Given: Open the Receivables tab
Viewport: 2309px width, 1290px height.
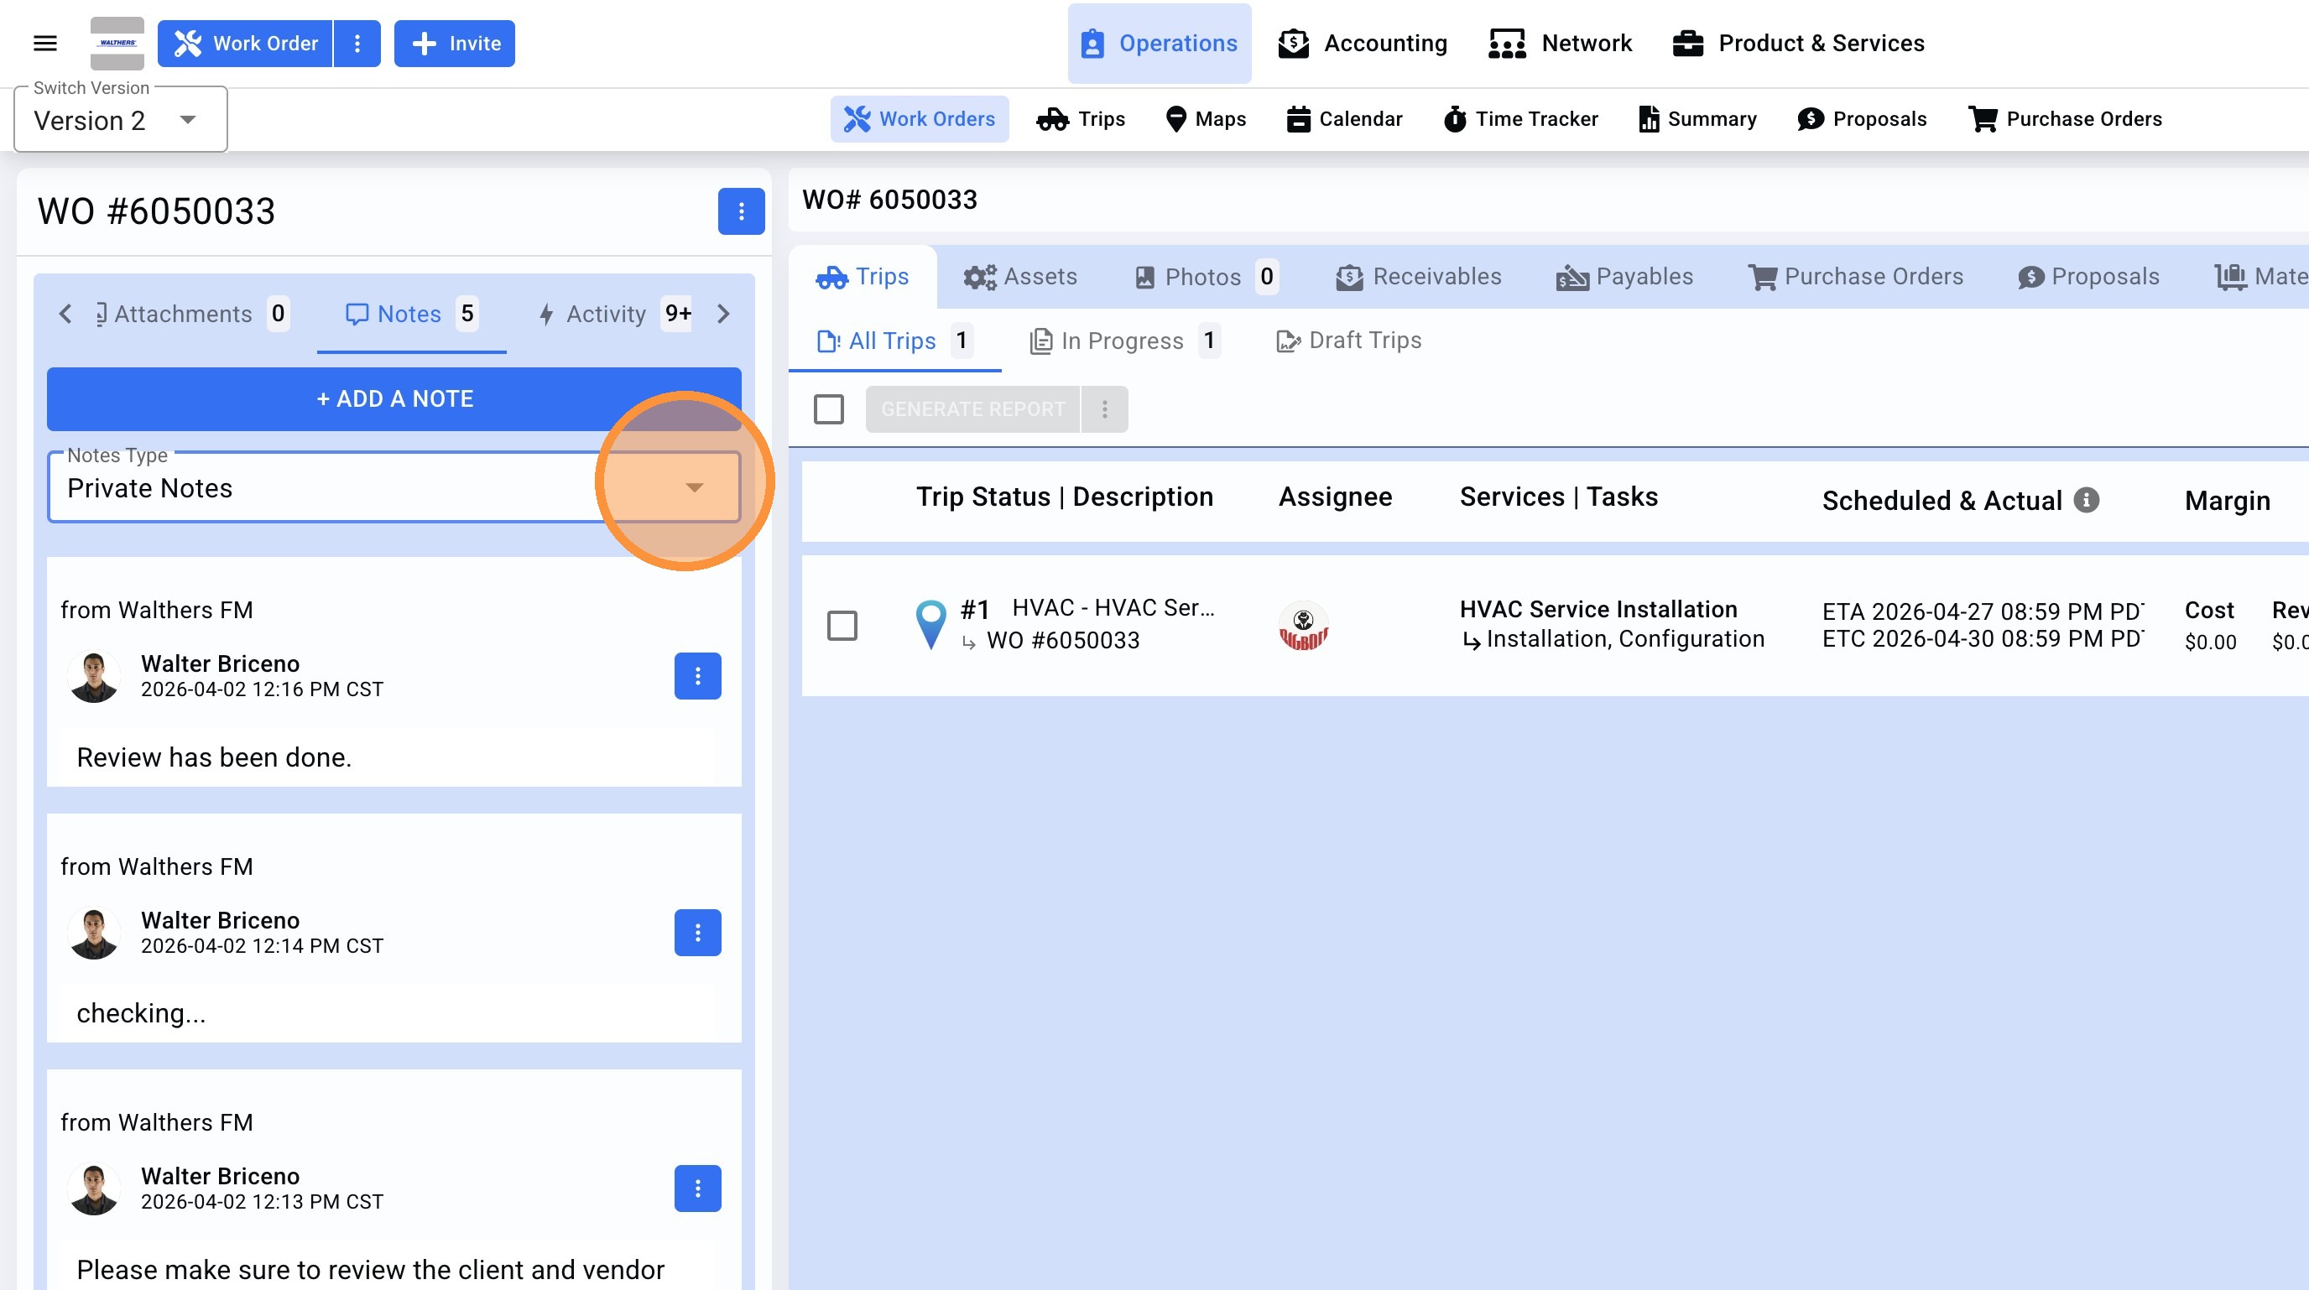Looking at the screenshot, I should point(1418,277).
